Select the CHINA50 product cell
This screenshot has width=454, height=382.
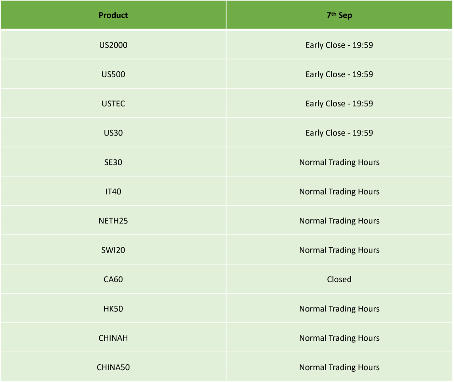(x=113, y=367)
